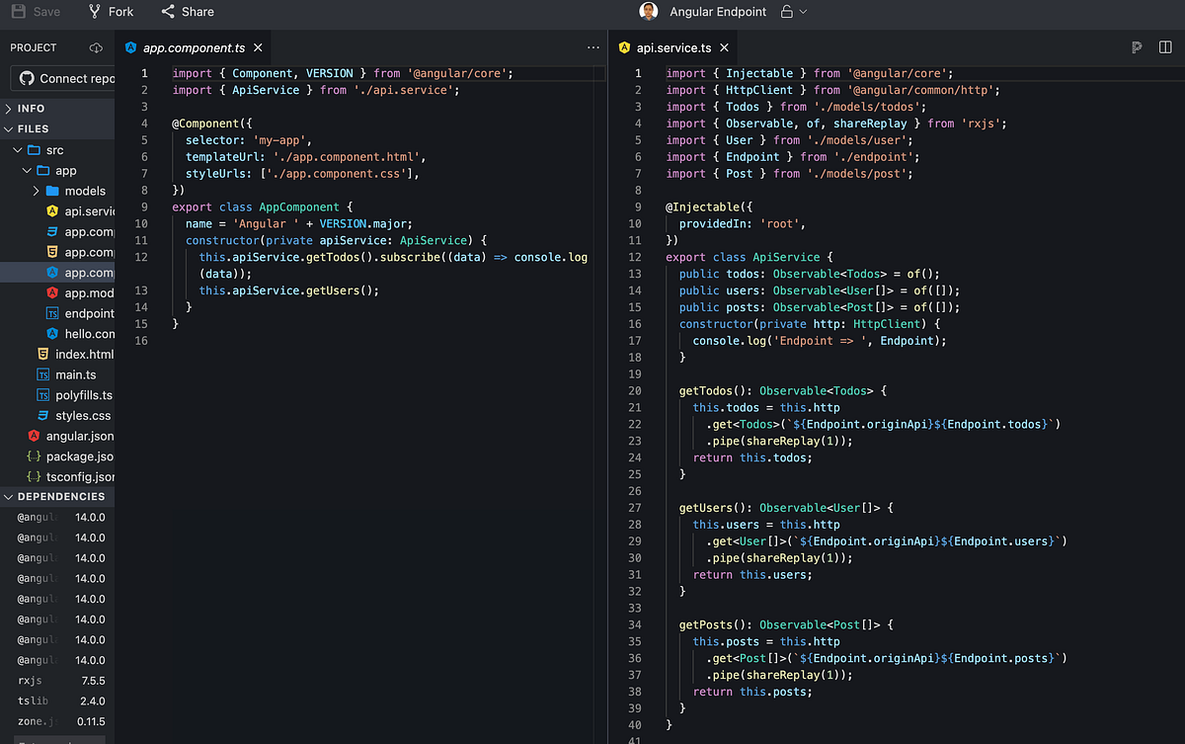The height and width of the screenshot is (744, 1185).
Task: Click the rxjs version 7.5.5
Action: coord(93,681)
